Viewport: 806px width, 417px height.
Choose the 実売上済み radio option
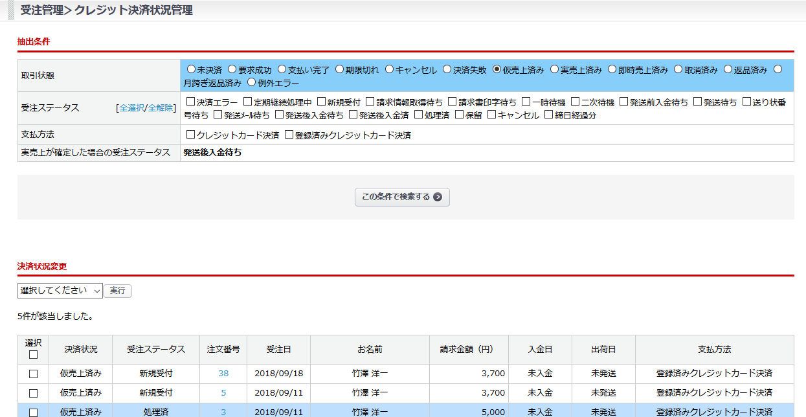click(554, 69)
